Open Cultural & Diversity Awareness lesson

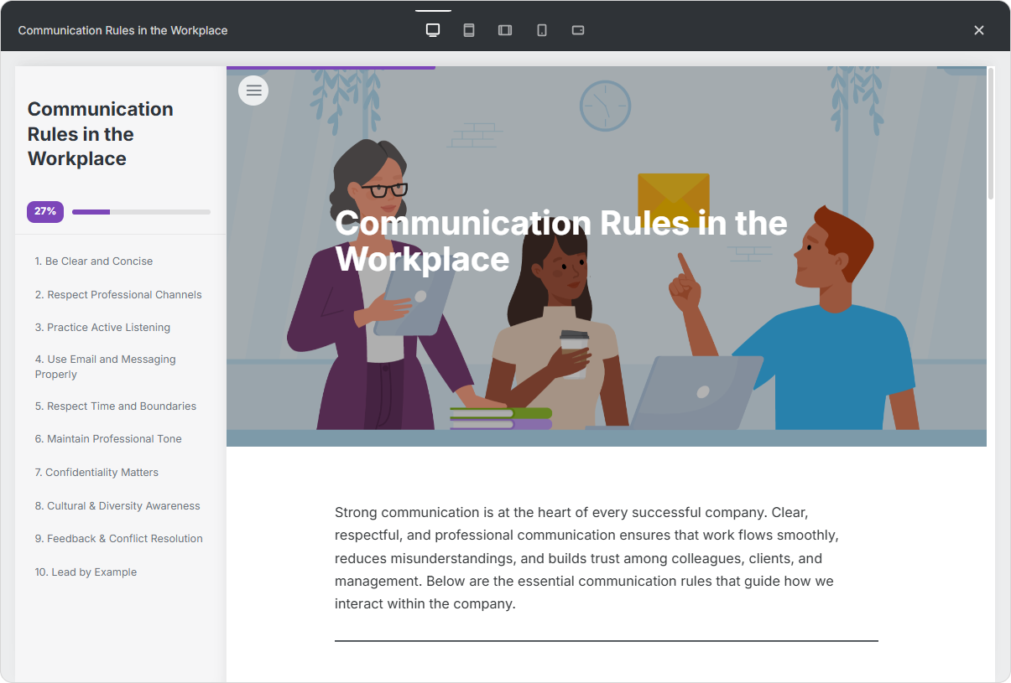pyautogui.click(x=117, y=506)
